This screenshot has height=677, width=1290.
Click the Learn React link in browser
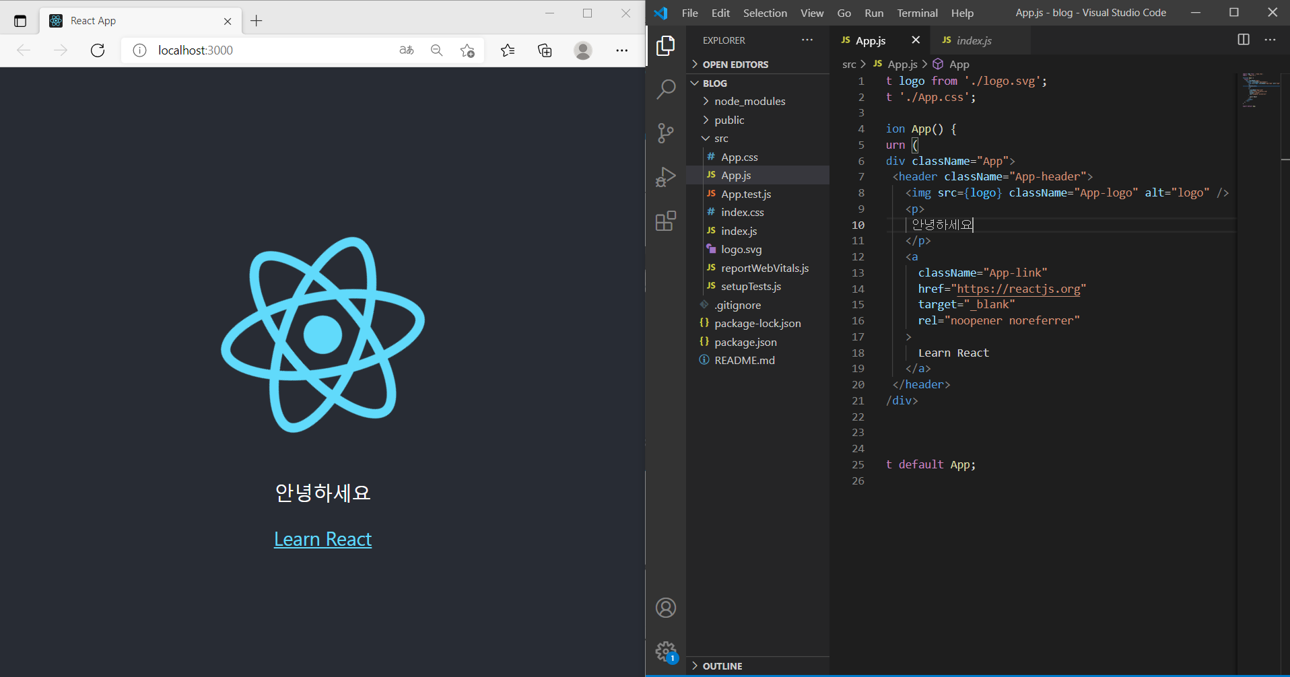[322, 539]
